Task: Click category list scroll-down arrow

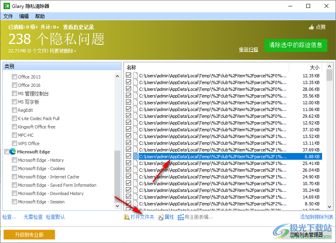Action: [x=117, y=206]
